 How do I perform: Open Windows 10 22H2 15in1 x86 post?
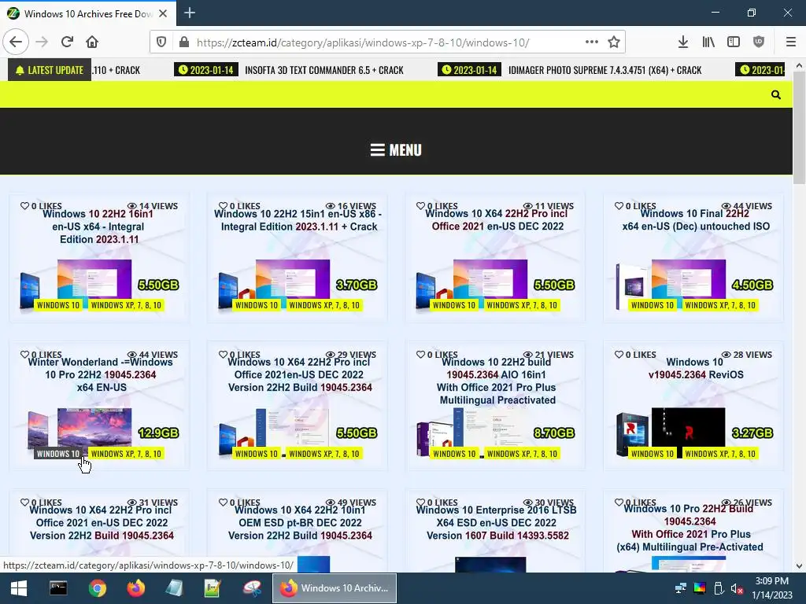[298, 220]
